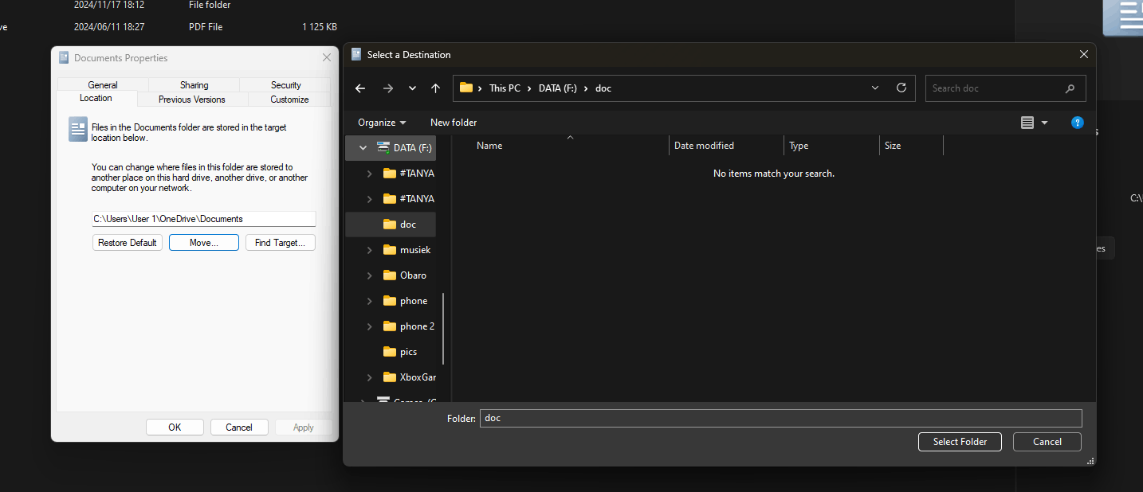Go up one folder level
Screen dimensions: 1143x492
click(x=435, y=88)
